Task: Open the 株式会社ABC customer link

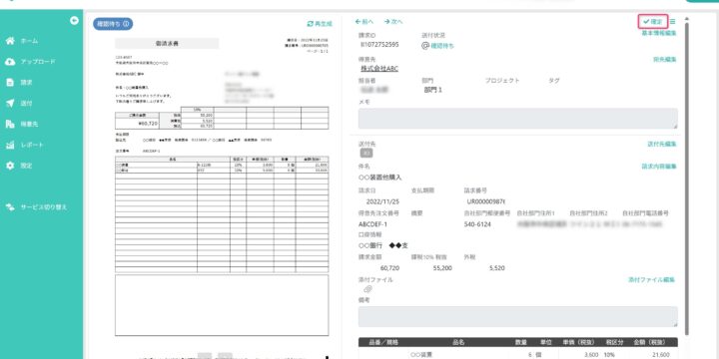Action: tap(379, 68)
